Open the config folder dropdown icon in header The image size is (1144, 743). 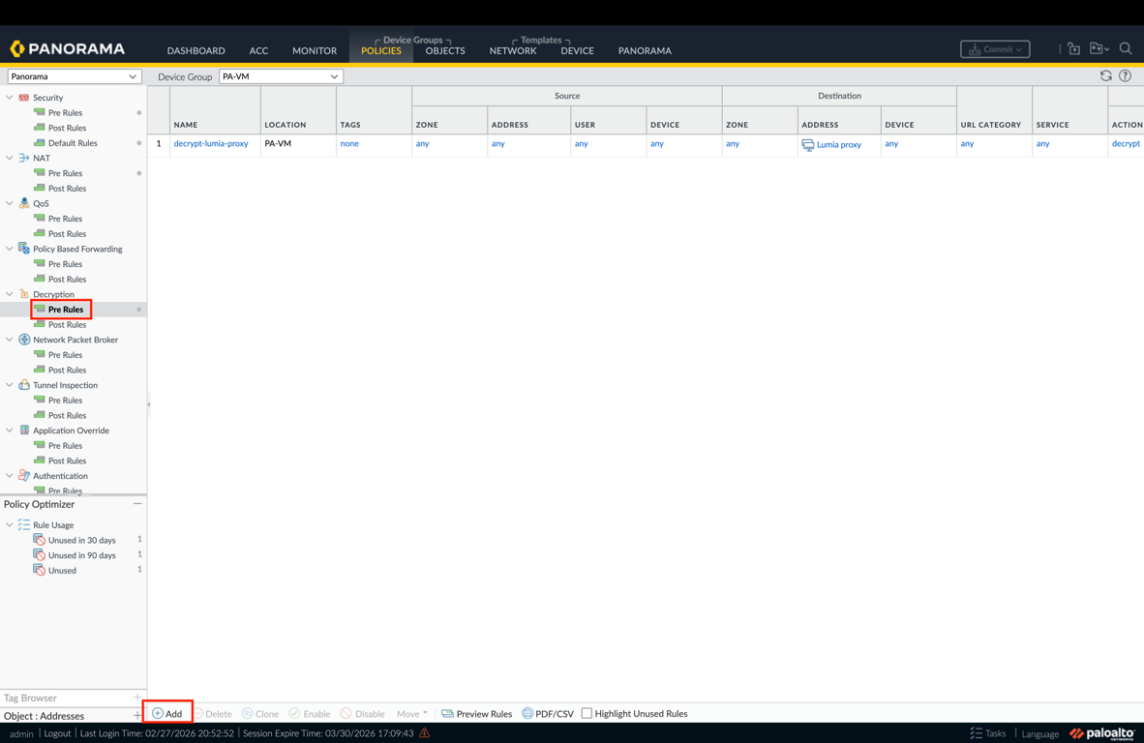pos(1099,48)
